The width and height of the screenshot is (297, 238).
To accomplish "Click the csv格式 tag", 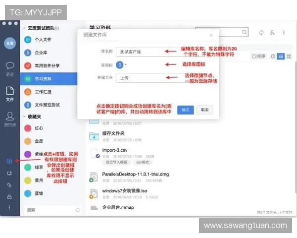I will tap(143, 162).
